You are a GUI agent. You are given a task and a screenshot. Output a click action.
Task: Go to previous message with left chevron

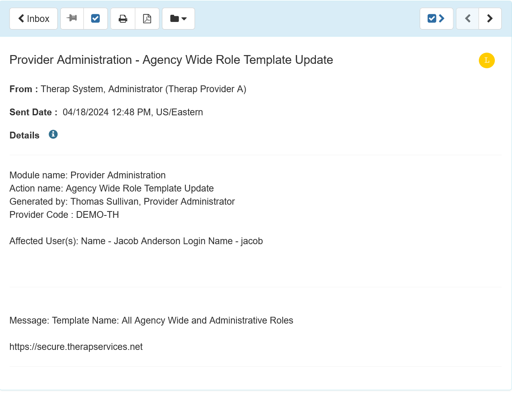click(x=468, y=19)
